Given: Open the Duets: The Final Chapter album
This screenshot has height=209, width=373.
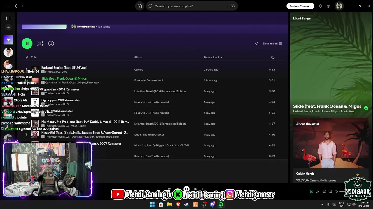Looking at the screenshot, I should pos(149,135).
